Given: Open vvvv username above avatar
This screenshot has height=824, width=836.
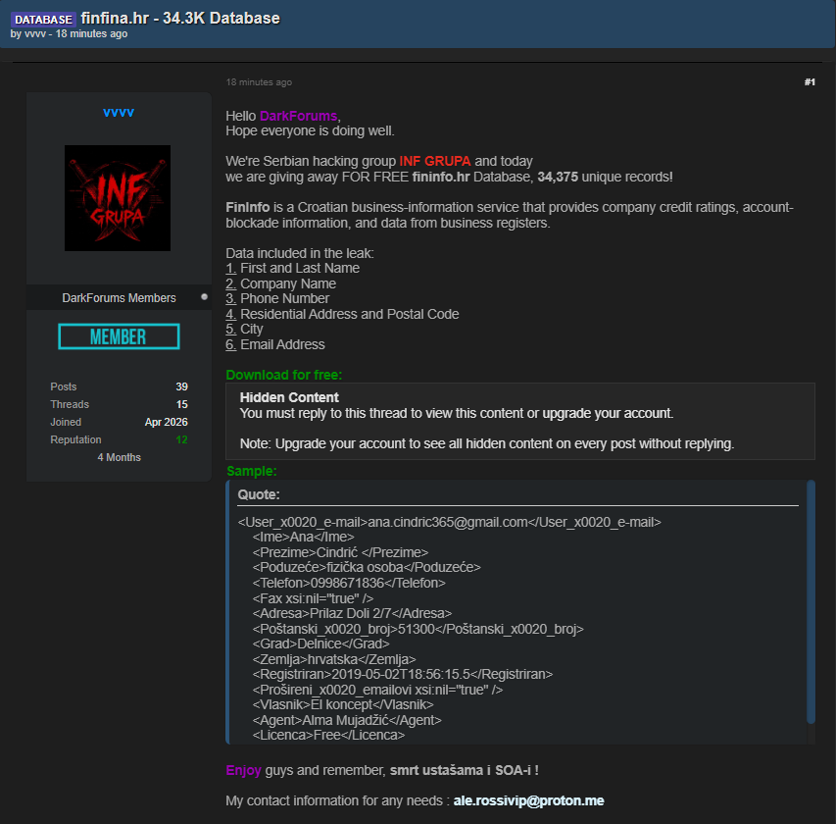Looking at the screenshot, I should [119, 112].
